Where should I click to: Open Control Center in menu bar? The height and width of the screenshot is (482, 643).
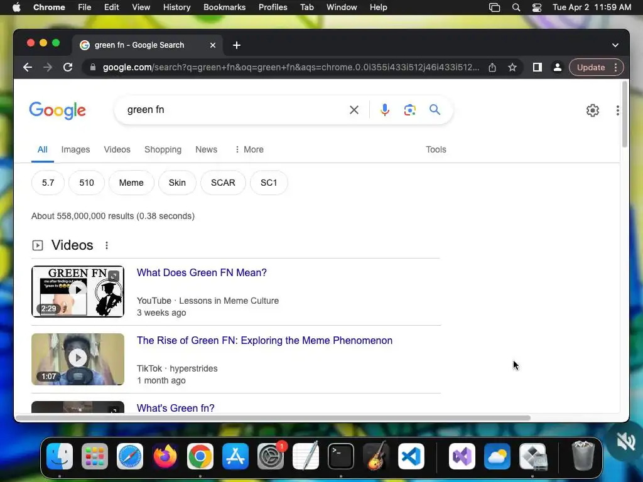point(537,8)
